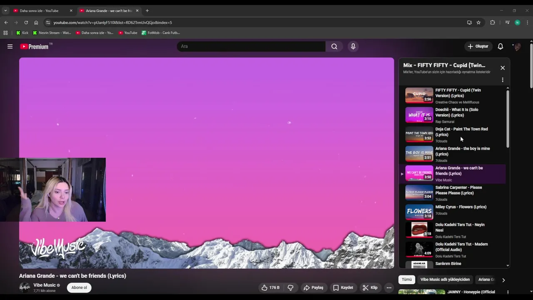
Task: Open the Vibe Music channel name link
Action: pos(45,285)
